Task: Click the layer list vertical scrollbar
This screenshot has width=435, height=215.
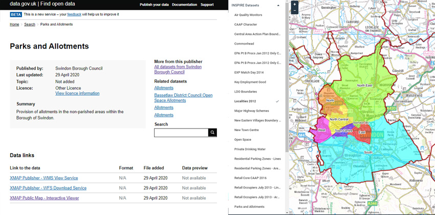Action: point(287,76)
